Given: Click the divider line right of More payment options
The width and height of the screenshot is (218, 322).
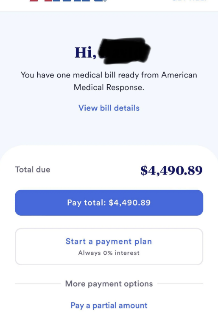Looking at the screenshot, I should (x=180, y=283).
